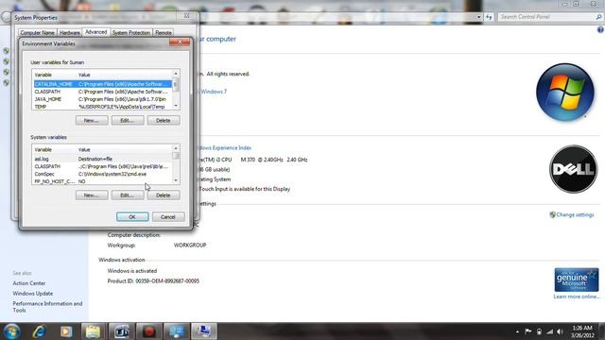
Task: Focus the Search Control Panel field
Action: tap(546, 17)
